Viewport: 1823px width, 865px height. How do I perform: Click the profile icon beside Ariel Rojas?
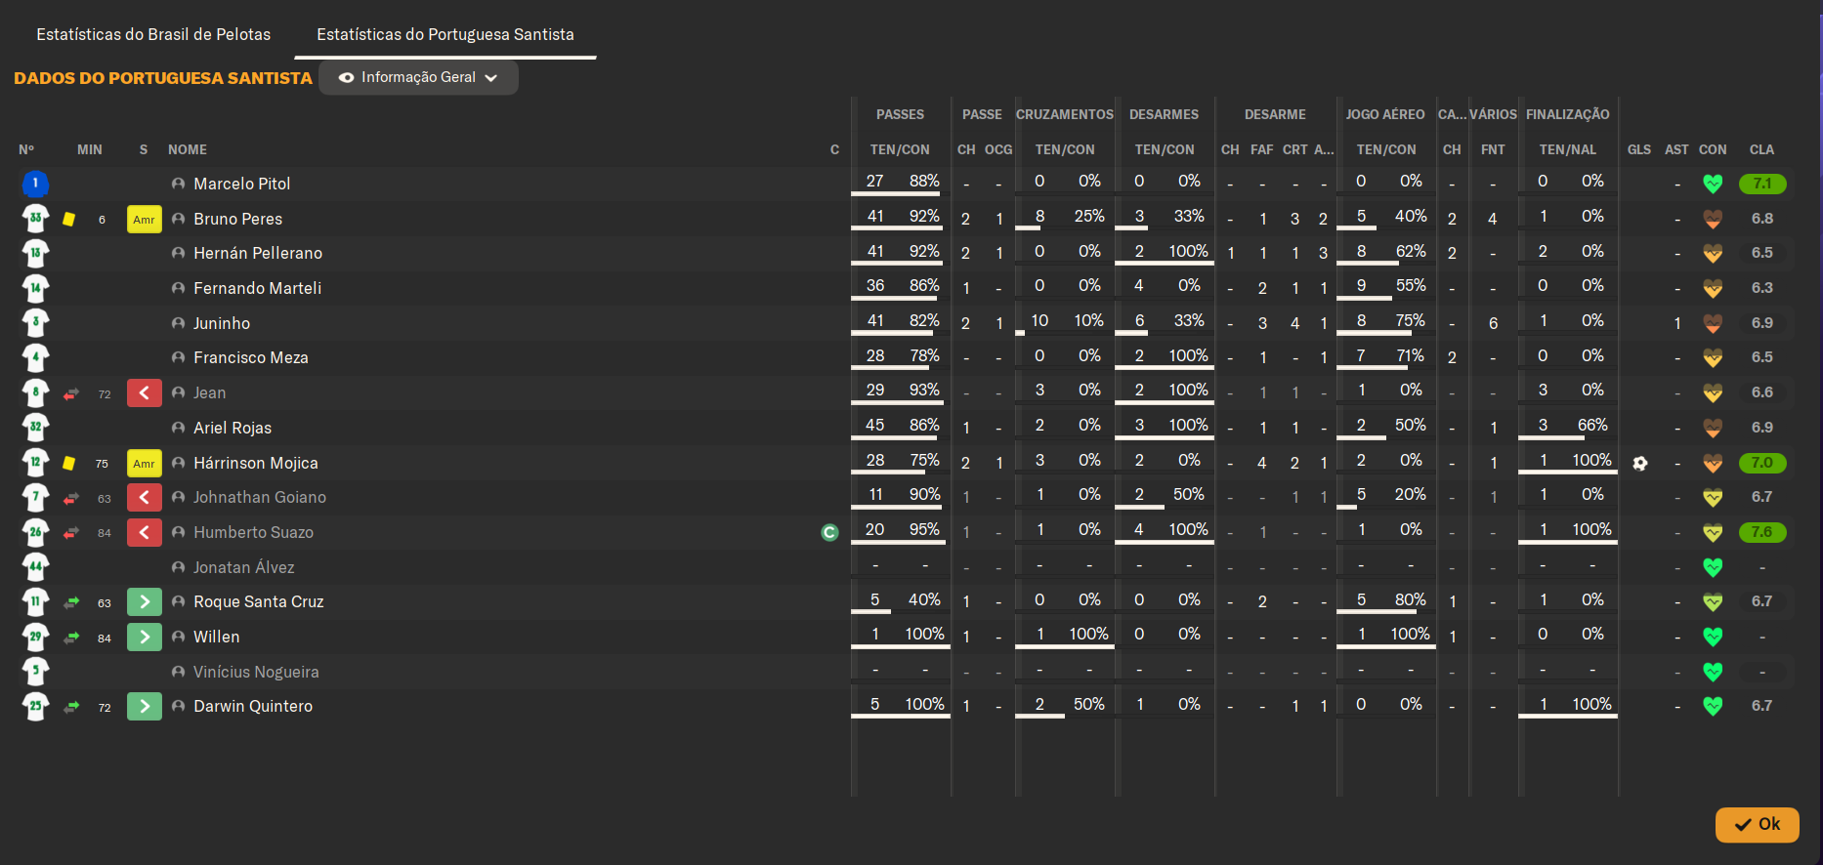[x=178, y=428]
